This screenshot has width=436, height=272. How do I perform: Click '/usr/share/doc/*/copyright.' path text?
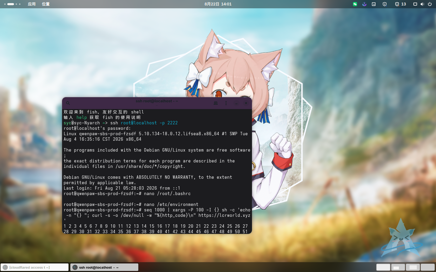pyautogui.click(x=151, y=166)
